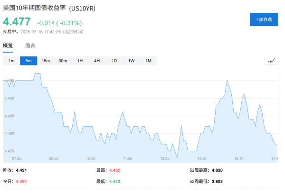285x193 pixels.
Task: Click the 14:50 time axis label
Action: tap(202, 158)
